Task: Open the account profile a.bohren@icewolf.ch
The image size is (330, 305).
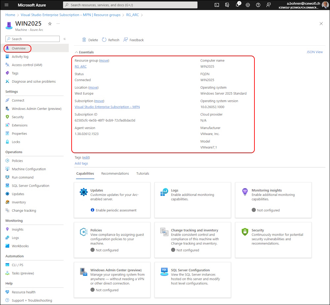Action: [303, 5]
